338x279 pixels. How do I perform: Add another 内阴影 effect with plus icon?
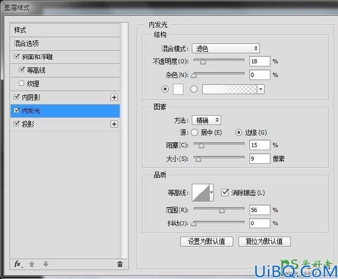(114, 97)
